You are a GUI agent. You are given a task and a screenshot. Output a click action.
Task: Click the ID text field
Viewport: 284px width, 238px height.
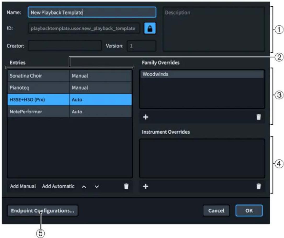(x=84, y=28)
